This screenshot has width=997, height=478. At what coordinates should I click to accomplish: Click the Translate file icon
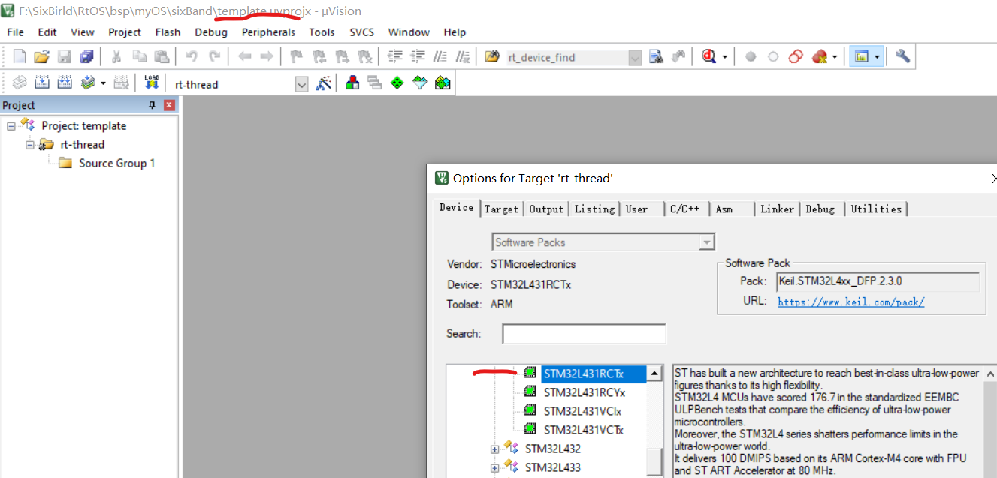click(20, 83)
